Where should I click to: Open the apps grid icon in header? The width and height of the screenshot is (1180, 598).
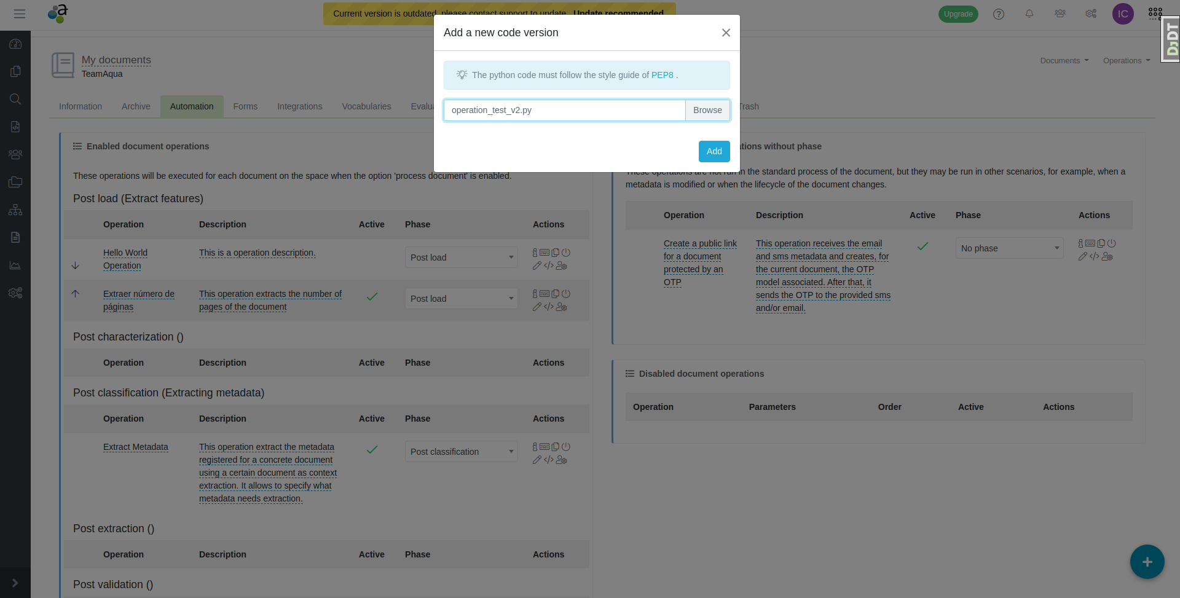pyautogui.click(x=1155, y=14)
